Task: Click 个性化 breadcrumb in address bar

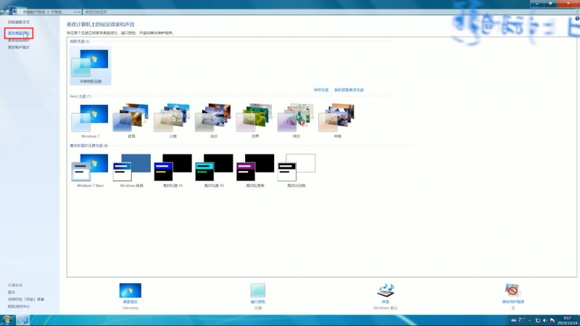Action: point(57,12)
